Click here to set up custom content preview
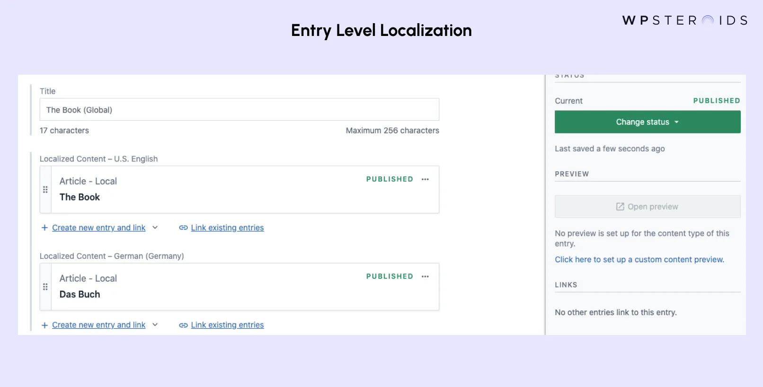The width and height of the screenshot is (763, 387). [639, 259]
